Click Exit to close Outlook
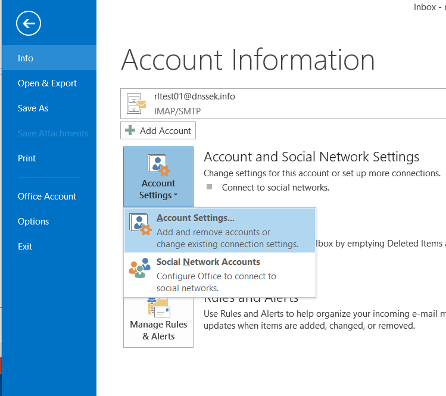Viewport: 446px width, 396px height. click(25, 247)
